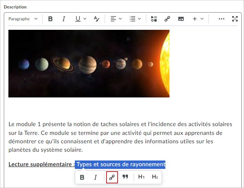This screenshot has height=188, width=244.
Task: Select the solar system image
Action: click(x=89, y=63)
